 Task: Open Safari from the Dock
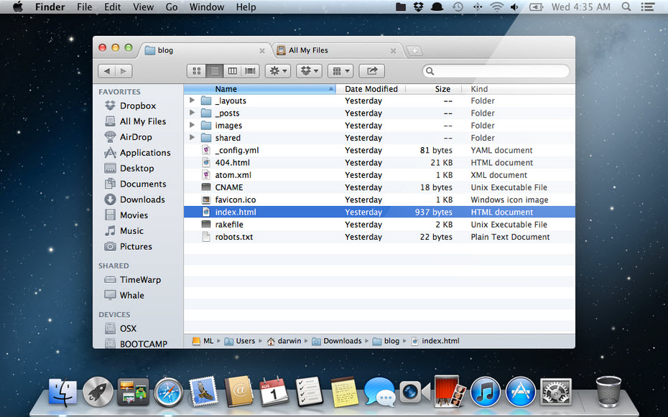[168, 392]
